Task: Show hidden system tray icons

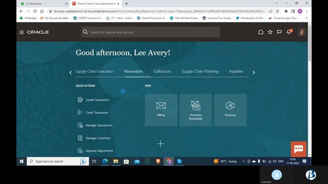Action: click(x=243, y=162)
